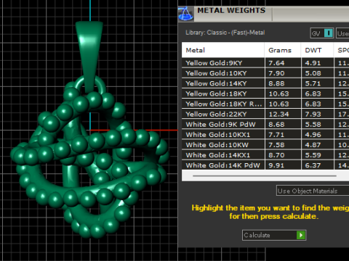The width and height of the screenshot is (349, 261).
Task: Click the 7.64 grams value
Action: 276,63
